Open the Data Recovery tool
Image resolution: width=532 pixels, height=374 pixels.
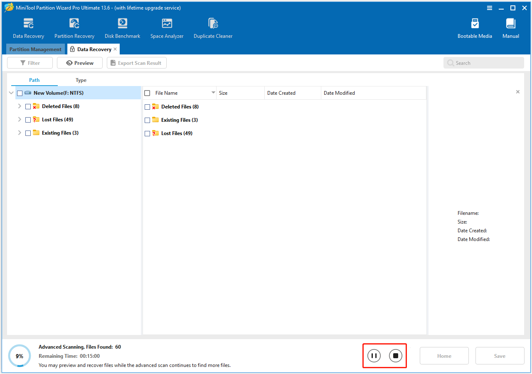click(28, 27)
